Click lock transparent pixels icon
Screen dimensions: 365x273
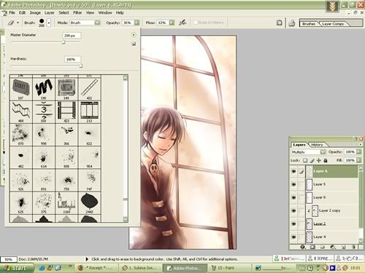[x=305, y=160]
